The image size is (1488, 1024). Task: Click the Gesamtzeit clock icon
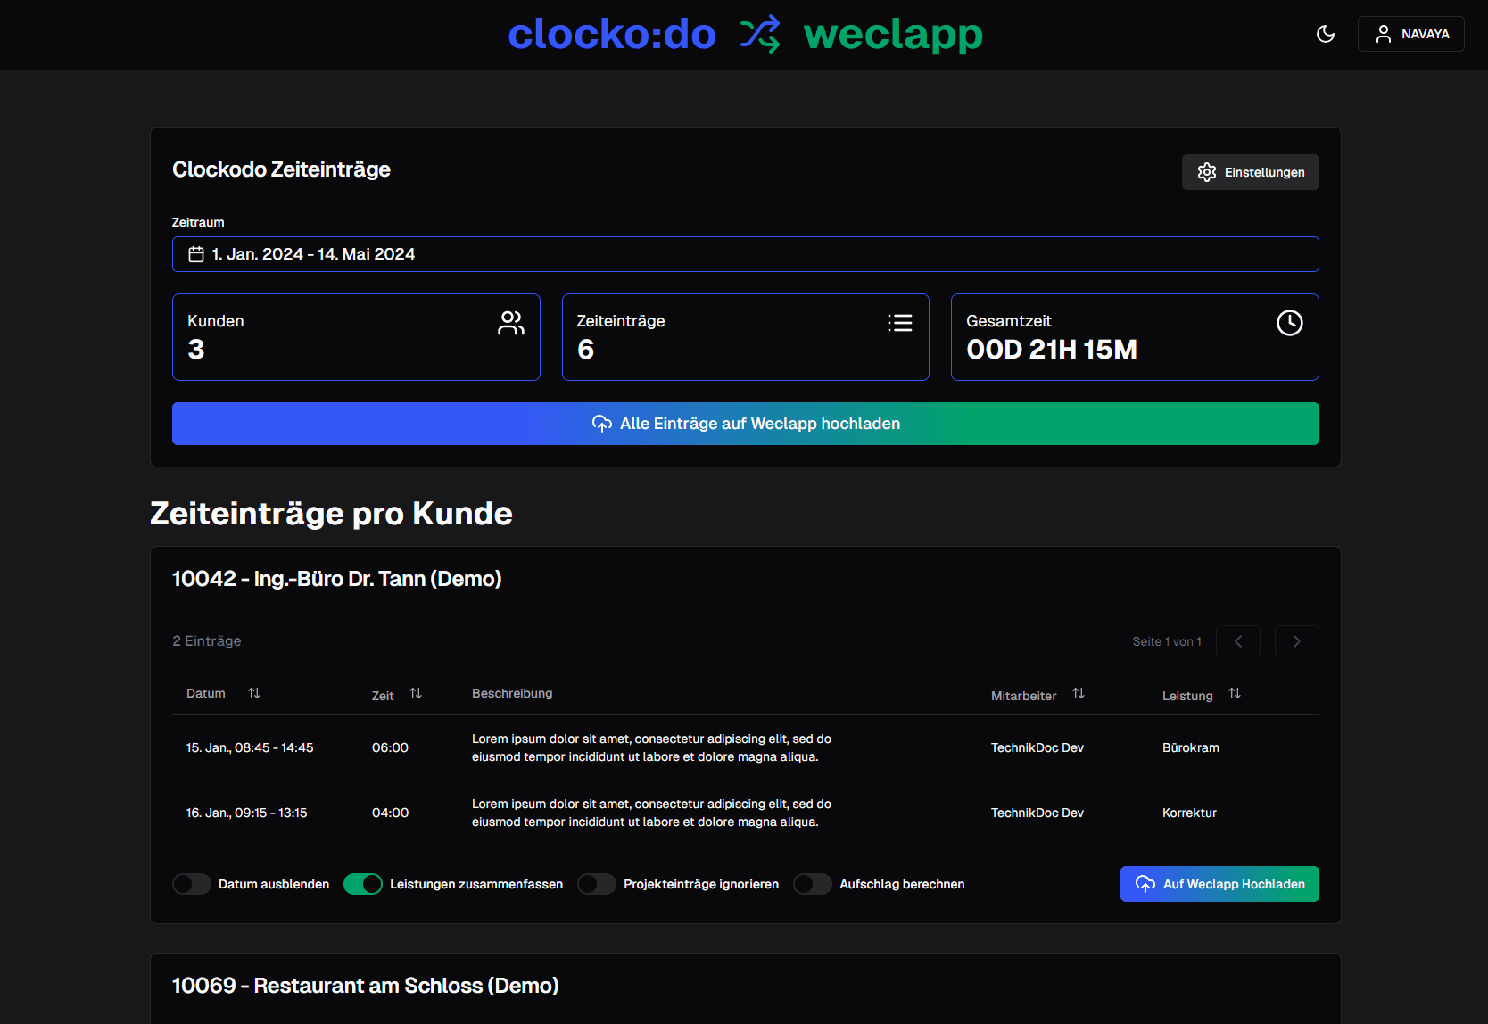coord(1289,323)
